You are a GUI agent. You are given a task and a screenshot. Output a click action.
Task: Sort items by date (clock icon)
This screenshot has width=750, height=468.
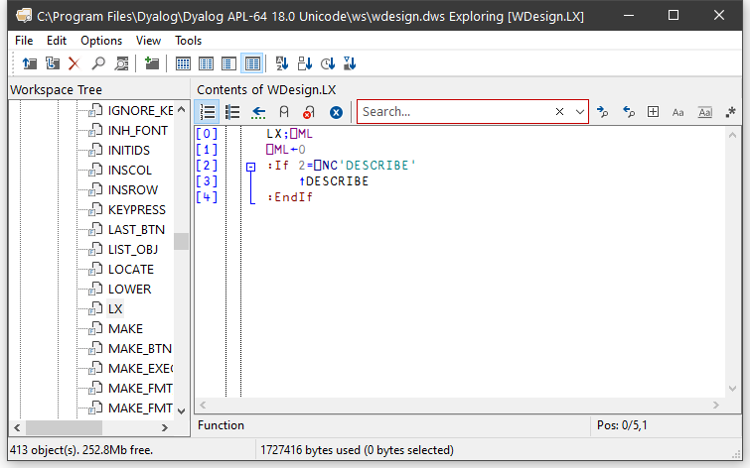point(328,63)
